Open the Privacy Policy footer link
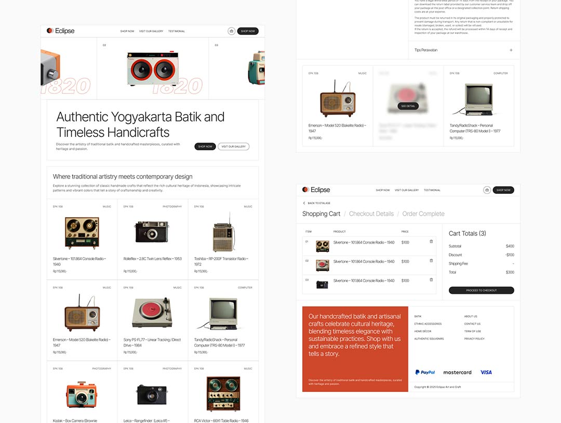 [474, 339]
